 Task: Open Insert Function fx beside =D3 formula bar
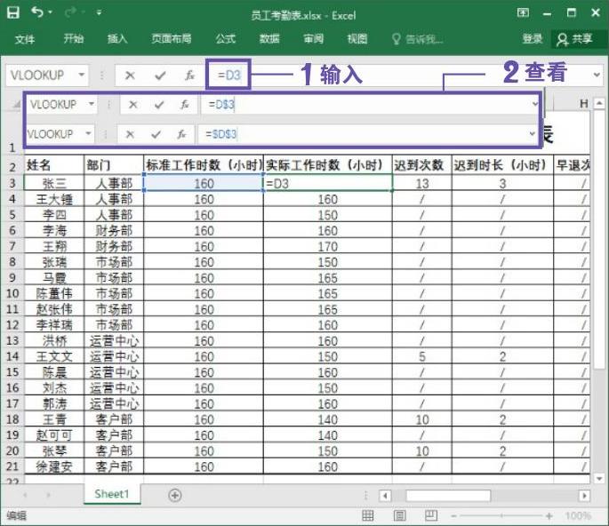pyautogui.click(x=189, y=76)
